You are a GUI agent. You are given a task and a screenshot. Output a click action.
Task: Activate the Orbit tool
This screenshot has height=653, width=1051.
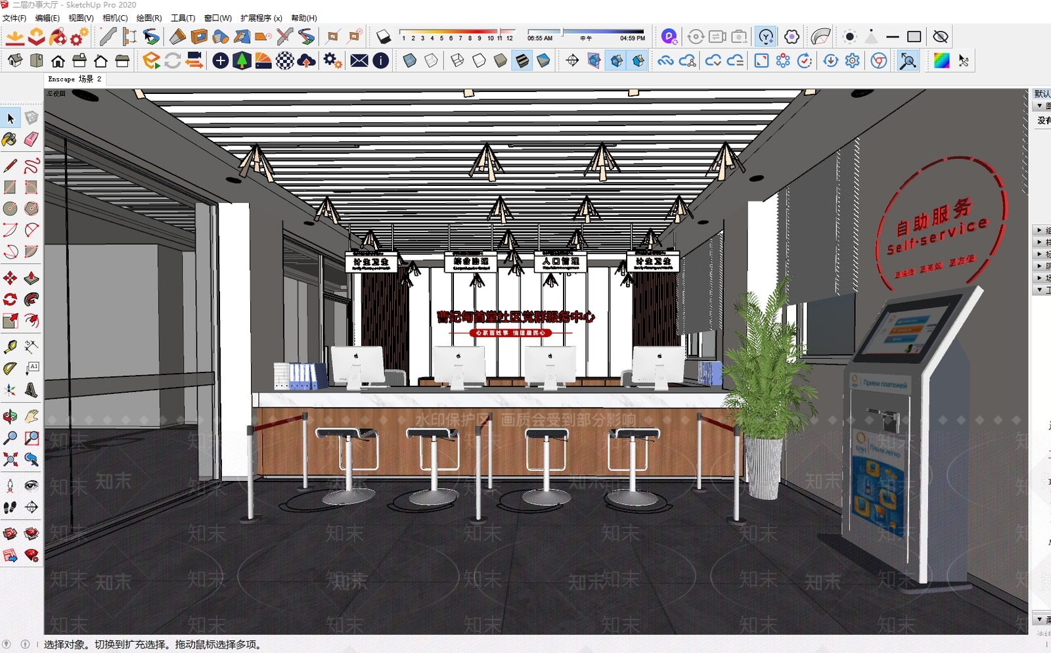click(x=10, y=417)
